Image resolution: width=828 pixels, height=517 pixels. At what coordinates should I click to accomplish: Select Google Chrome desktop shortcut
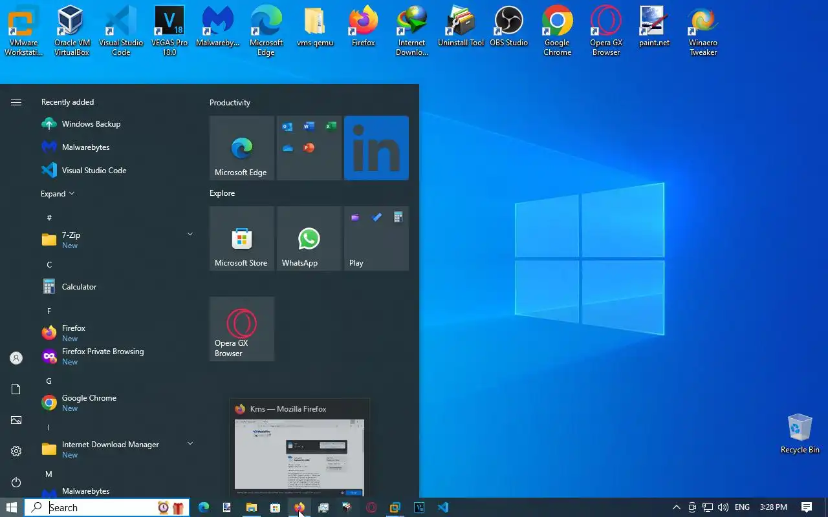tap(557, 30)
